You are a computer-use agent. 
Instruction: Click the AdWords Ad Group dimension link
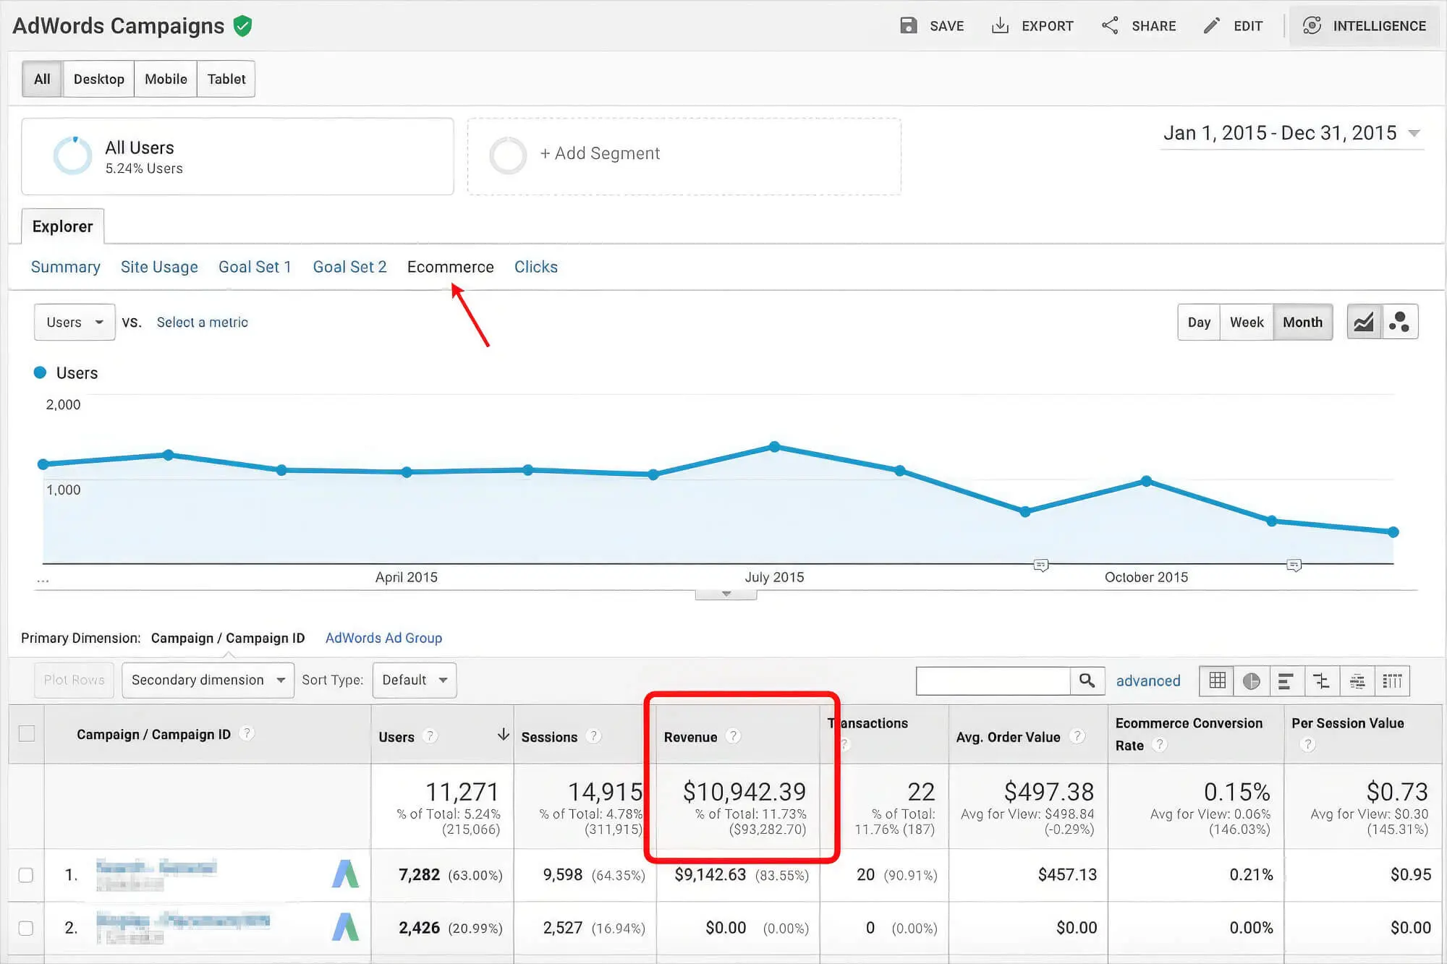[384, 638]
